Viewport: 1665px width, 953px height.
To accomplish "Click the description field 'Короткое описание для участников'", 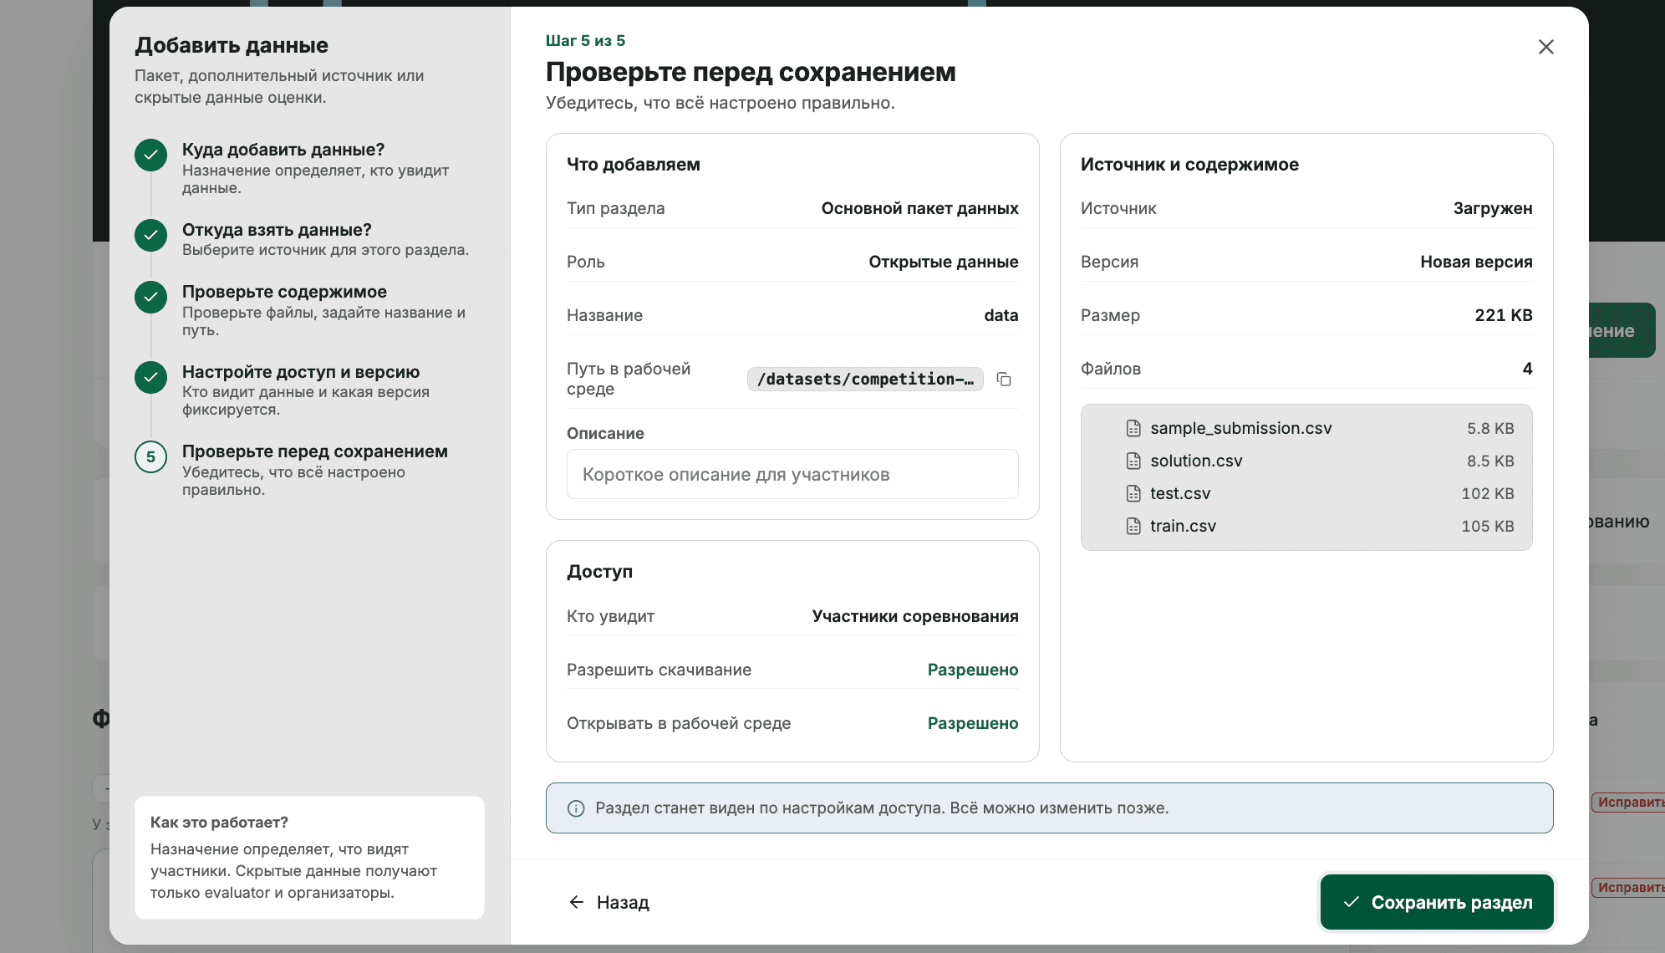I will click(x=792, y=474).
